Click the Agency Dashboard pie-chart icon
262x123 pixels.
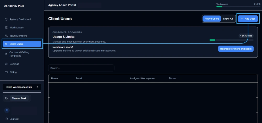coord(6,19)
